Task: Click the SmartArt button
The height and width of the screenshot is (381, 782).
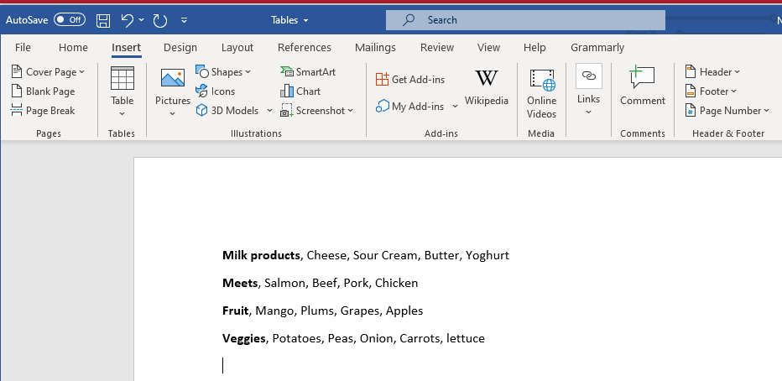Action: pyautogui.click(x=308, y=72)
